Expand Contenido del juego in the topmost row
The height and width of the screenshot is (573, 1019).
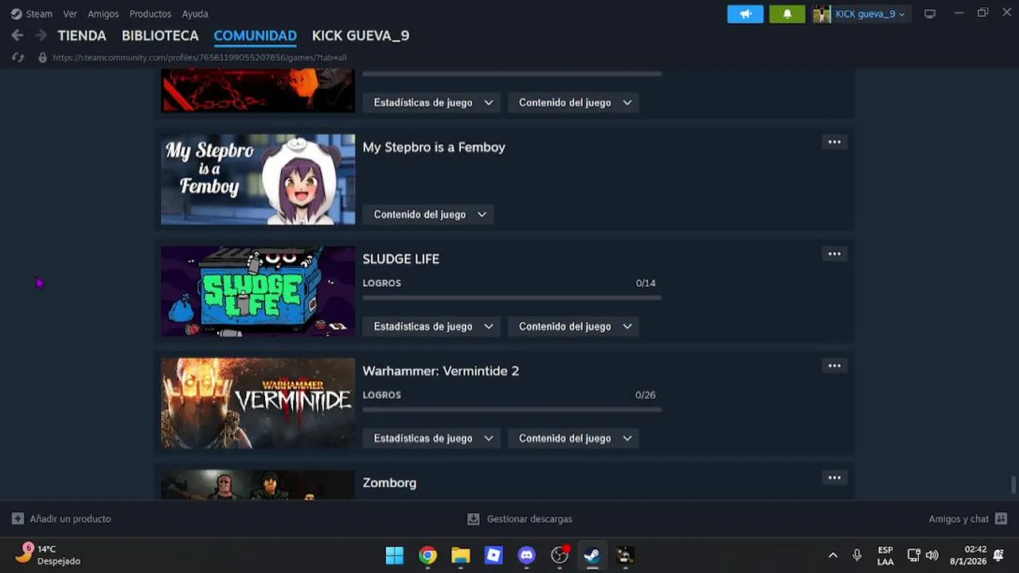(x=573, y=103)
